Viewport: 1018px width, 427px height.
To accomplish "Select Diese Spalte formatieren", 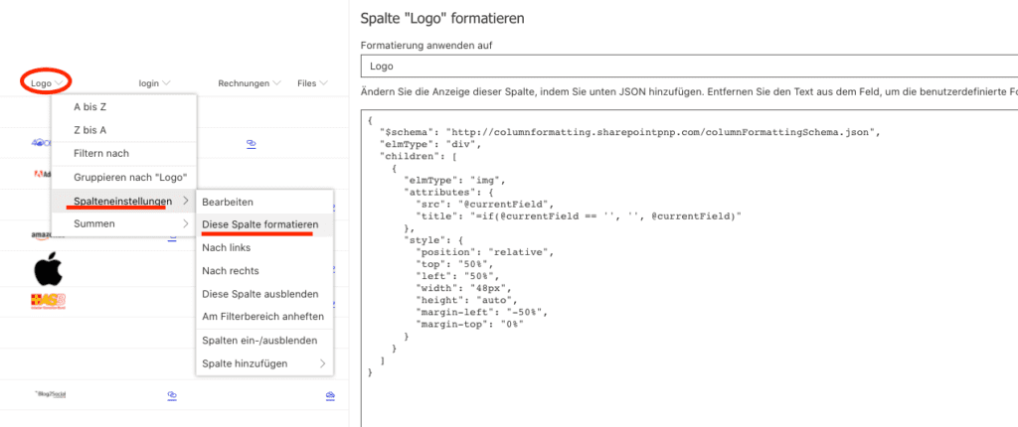I will [259, 224].
